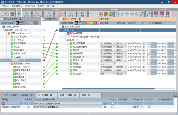Screen dimensions: 178x115
Task: Expand the #VA#"発注金額" expression node
Action: 71,37
